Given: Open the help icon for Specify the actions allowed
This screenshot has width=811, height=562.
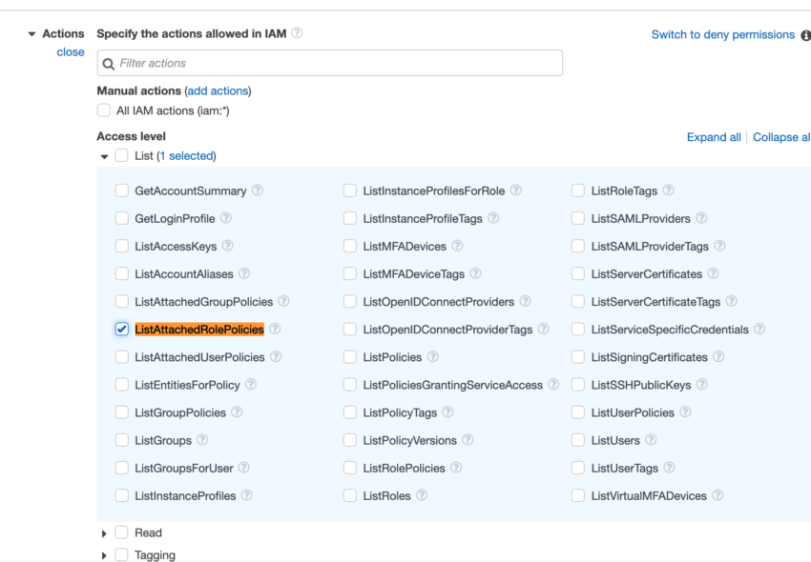Looking at the screenshot, I should click(x=297, y=32).
